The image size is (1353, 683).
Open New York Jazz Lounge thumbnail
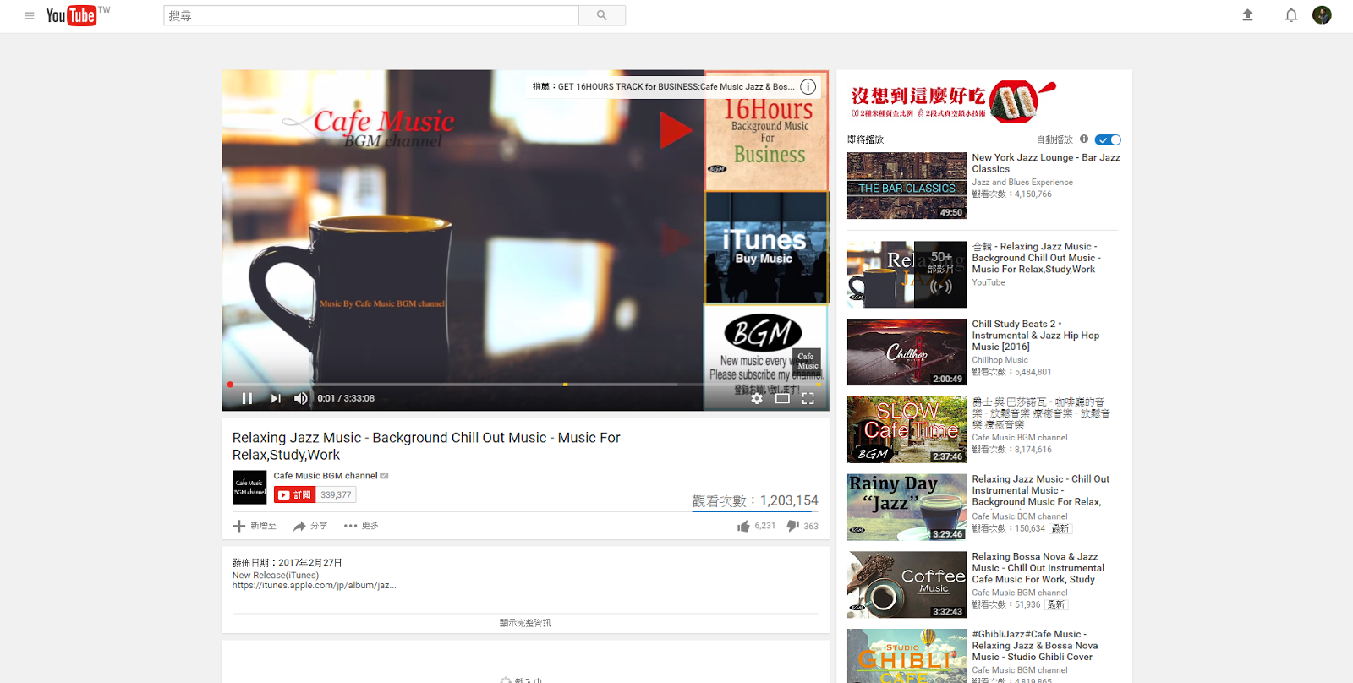(907, 185)
